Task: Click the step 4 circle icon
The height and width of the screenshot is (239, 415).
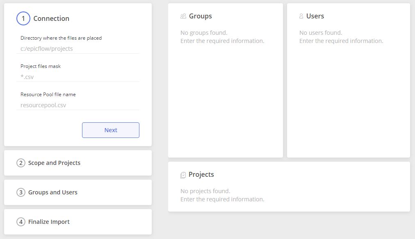Action: (x=21, y=222)
